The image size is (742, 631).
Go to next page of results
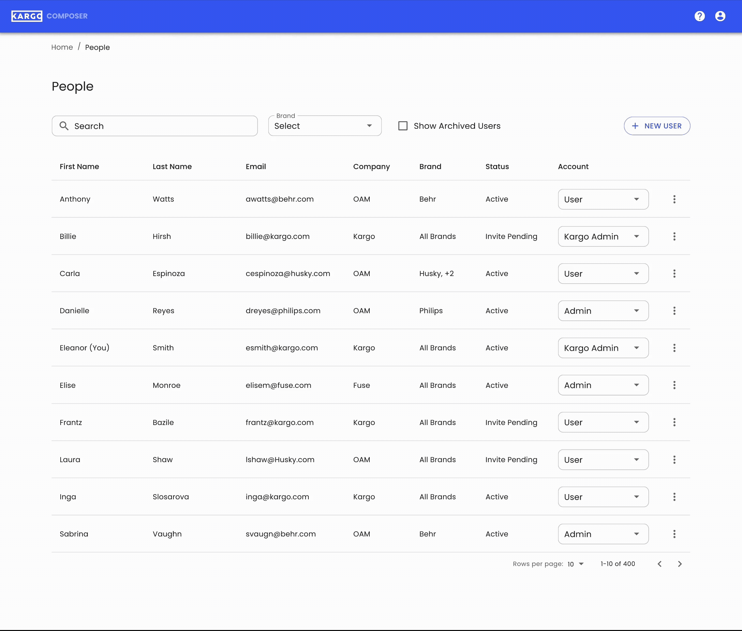coord(680,564)
